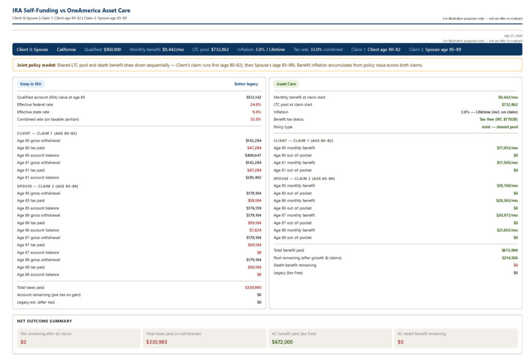Viewport: 532px width, 364px height.
Task: Select the 'Tax-free (IRC §7702B)' value
Action: [498, 119]
